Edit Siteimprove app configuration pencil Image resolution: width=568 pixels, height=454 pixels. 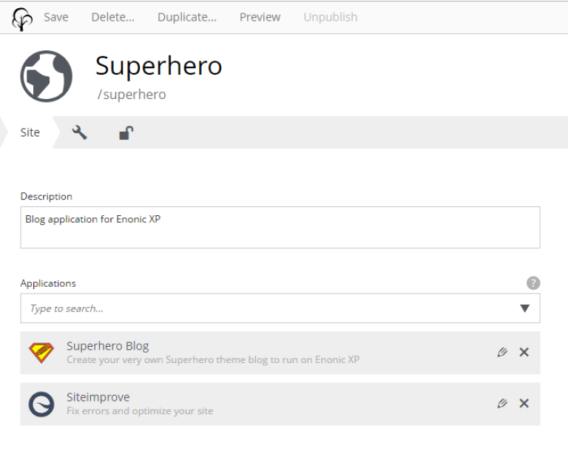pyautogui.click(x=503, y=404)
